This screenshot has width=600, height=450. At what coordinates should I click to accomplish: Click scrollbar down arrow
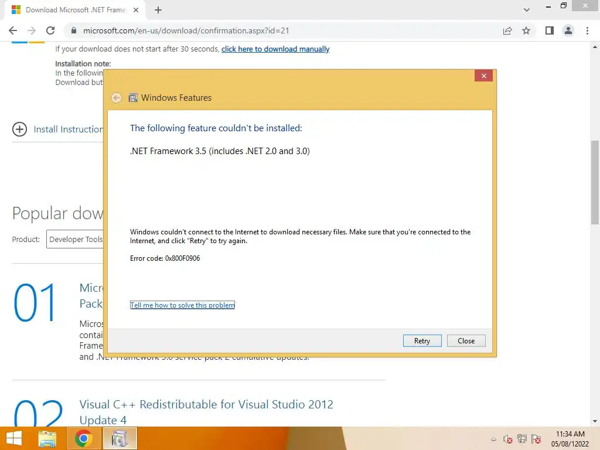point(595,421)
